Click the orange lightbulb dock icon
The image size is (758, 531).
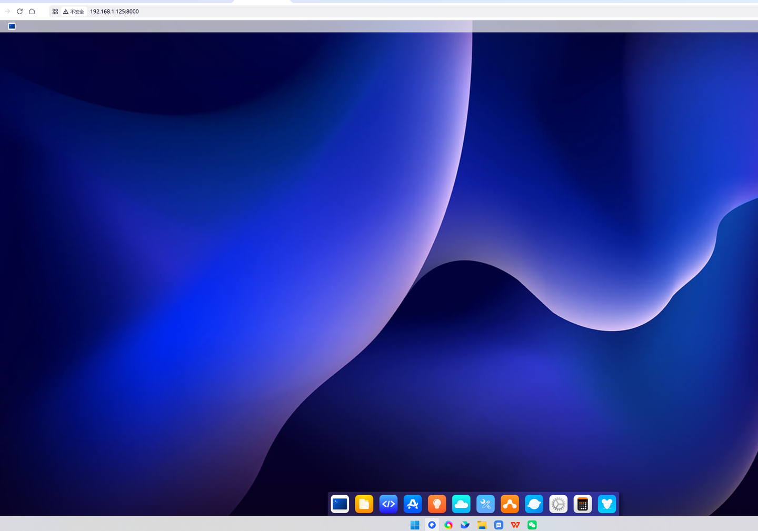click(437, 504)
